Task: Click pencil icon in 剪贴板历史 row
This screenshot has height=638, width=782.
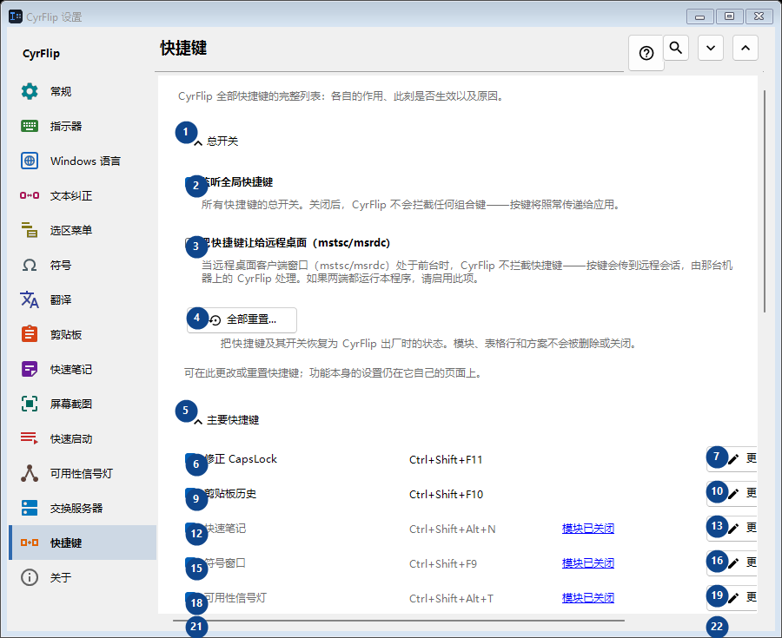Action: point(733,494)
